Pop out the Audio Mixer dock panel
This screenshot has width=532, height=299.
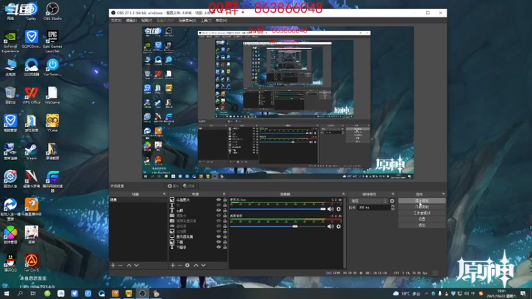(x=343, y=194)
